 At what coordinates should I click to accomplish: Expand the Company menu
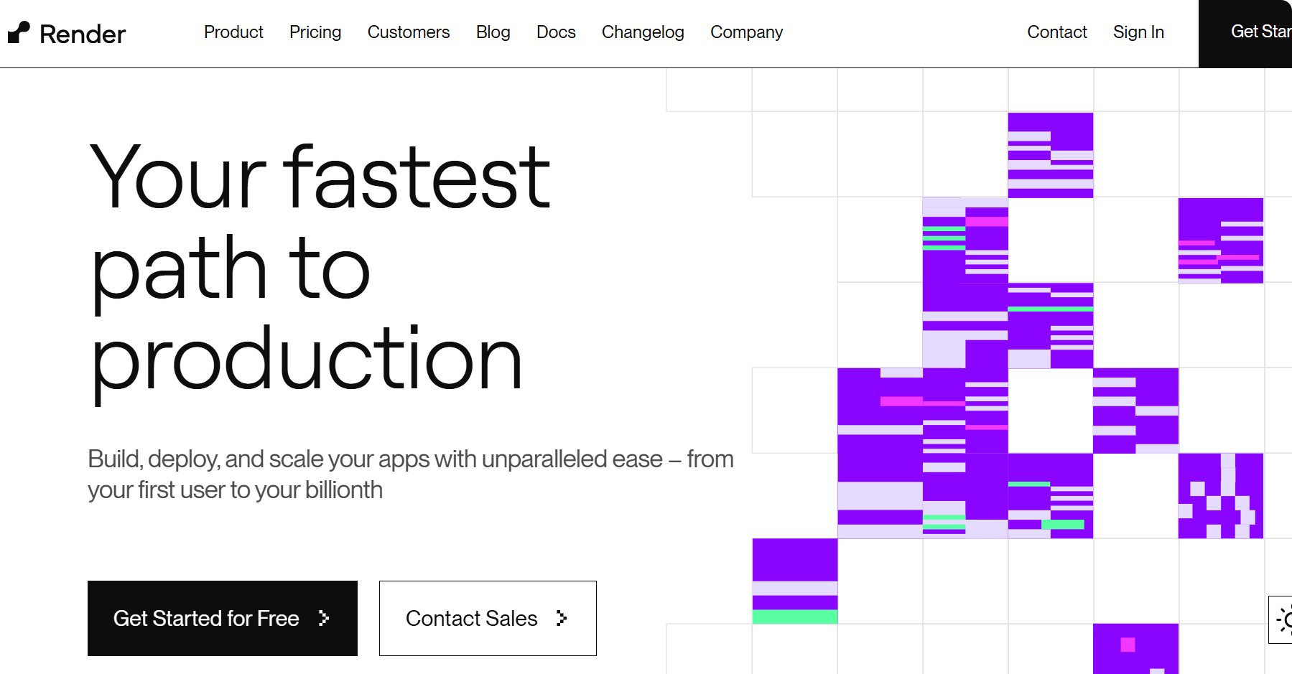click(746, 32)
